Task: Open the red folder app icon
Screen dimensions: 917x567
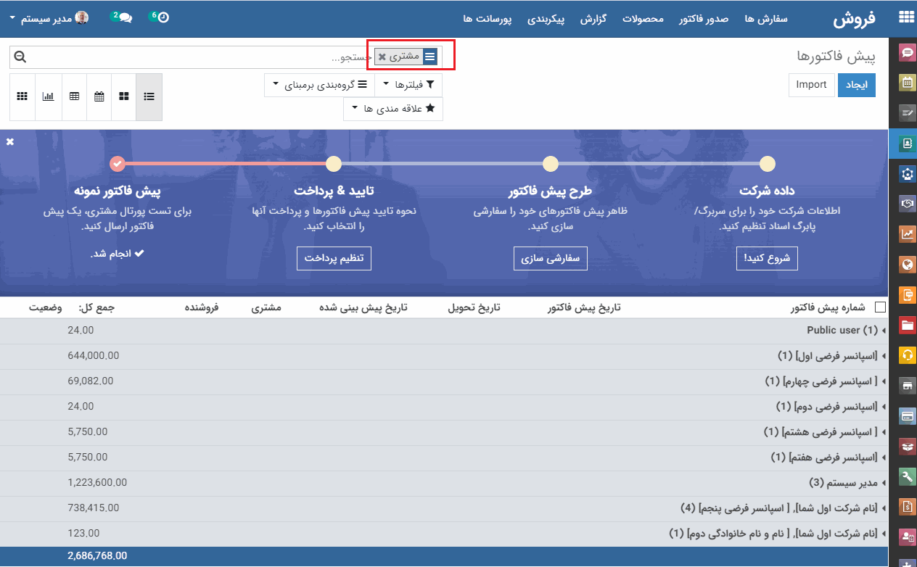Action: pyautogui.click(x=906, y=325)
